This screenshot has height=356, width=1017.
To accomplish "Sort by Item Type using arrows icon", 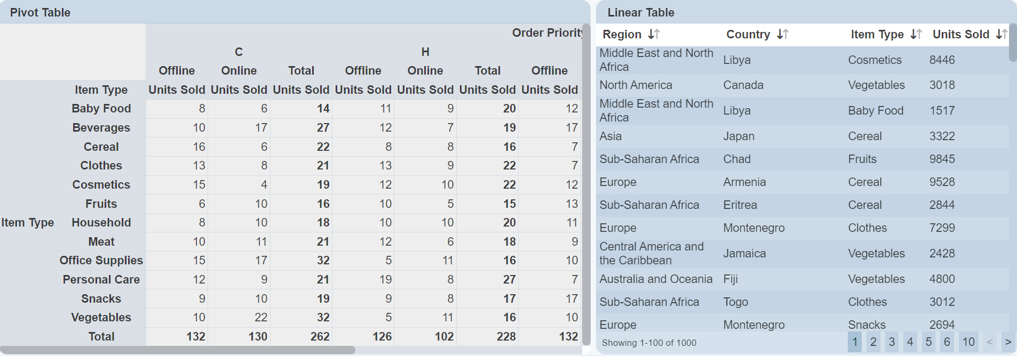I will click(x=916, y=35).
